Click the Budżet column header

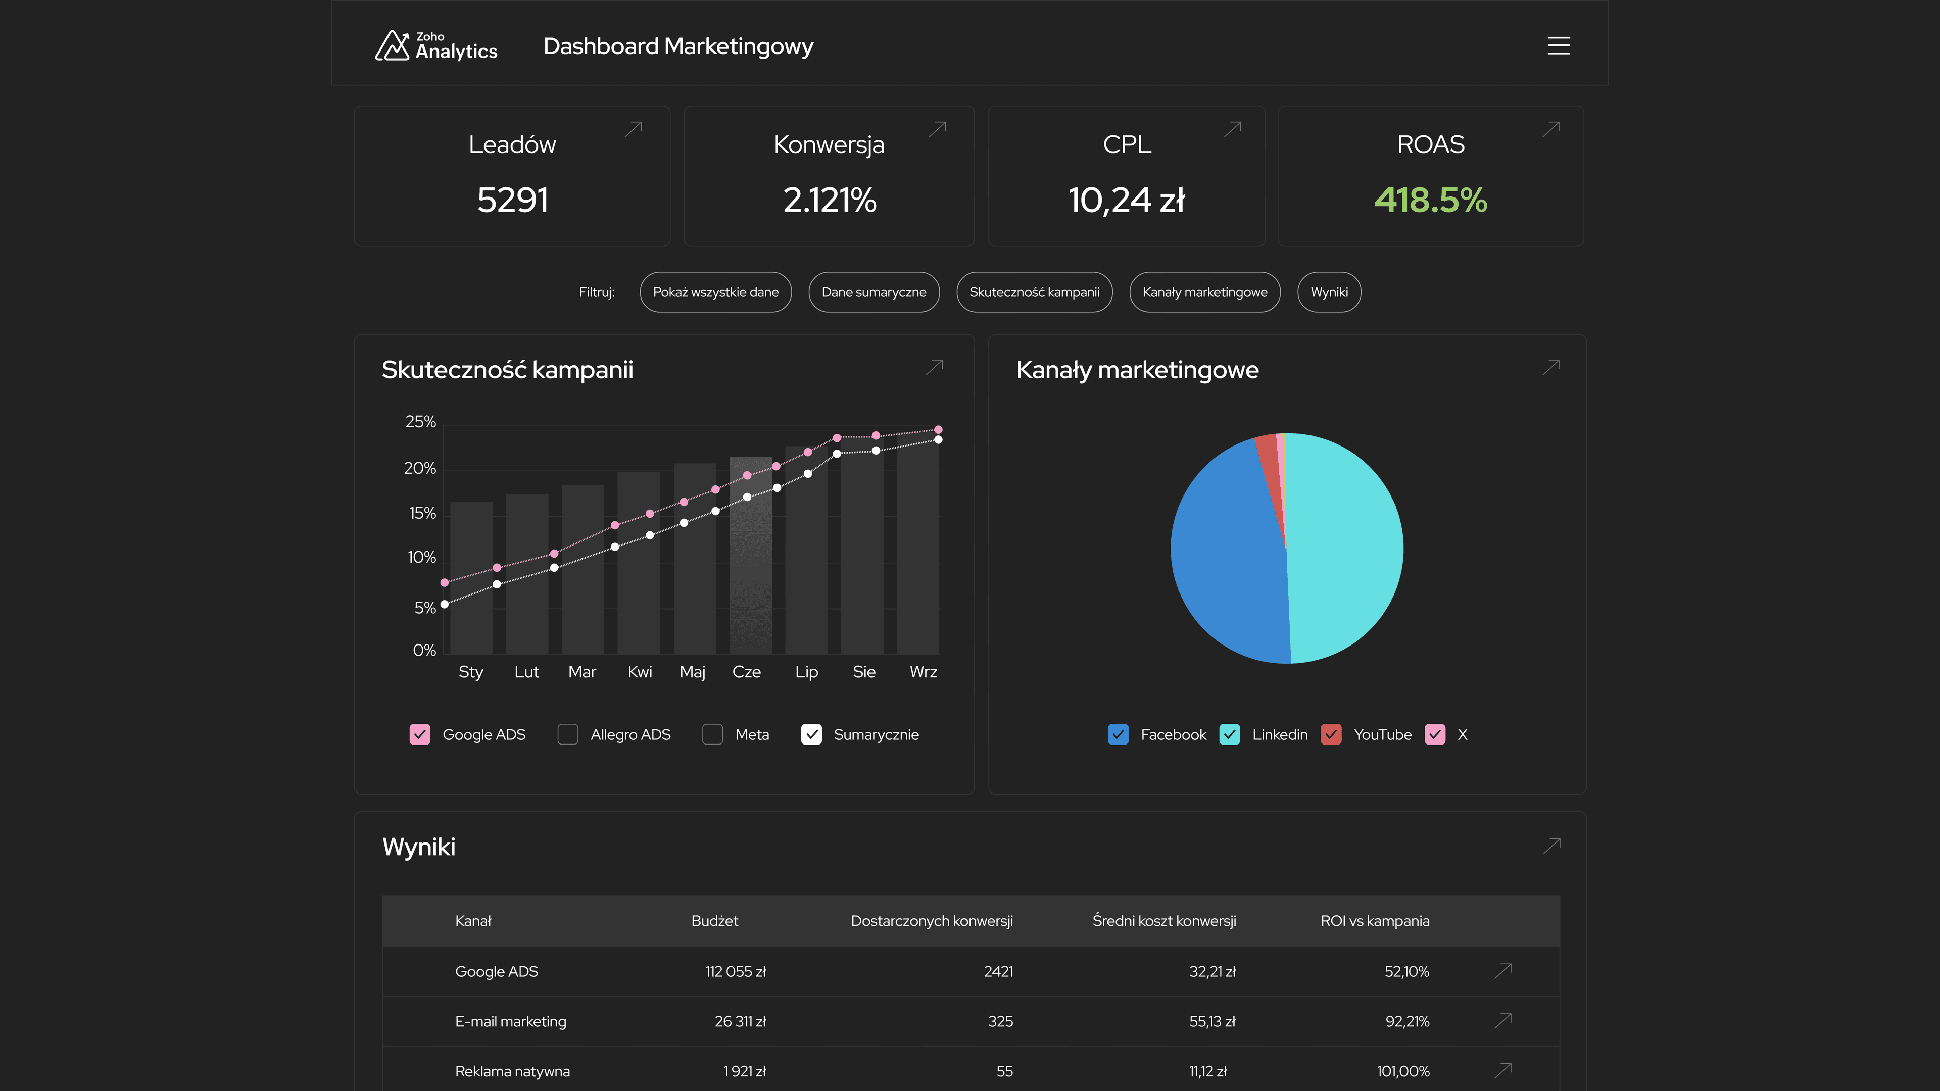point(714,921)
